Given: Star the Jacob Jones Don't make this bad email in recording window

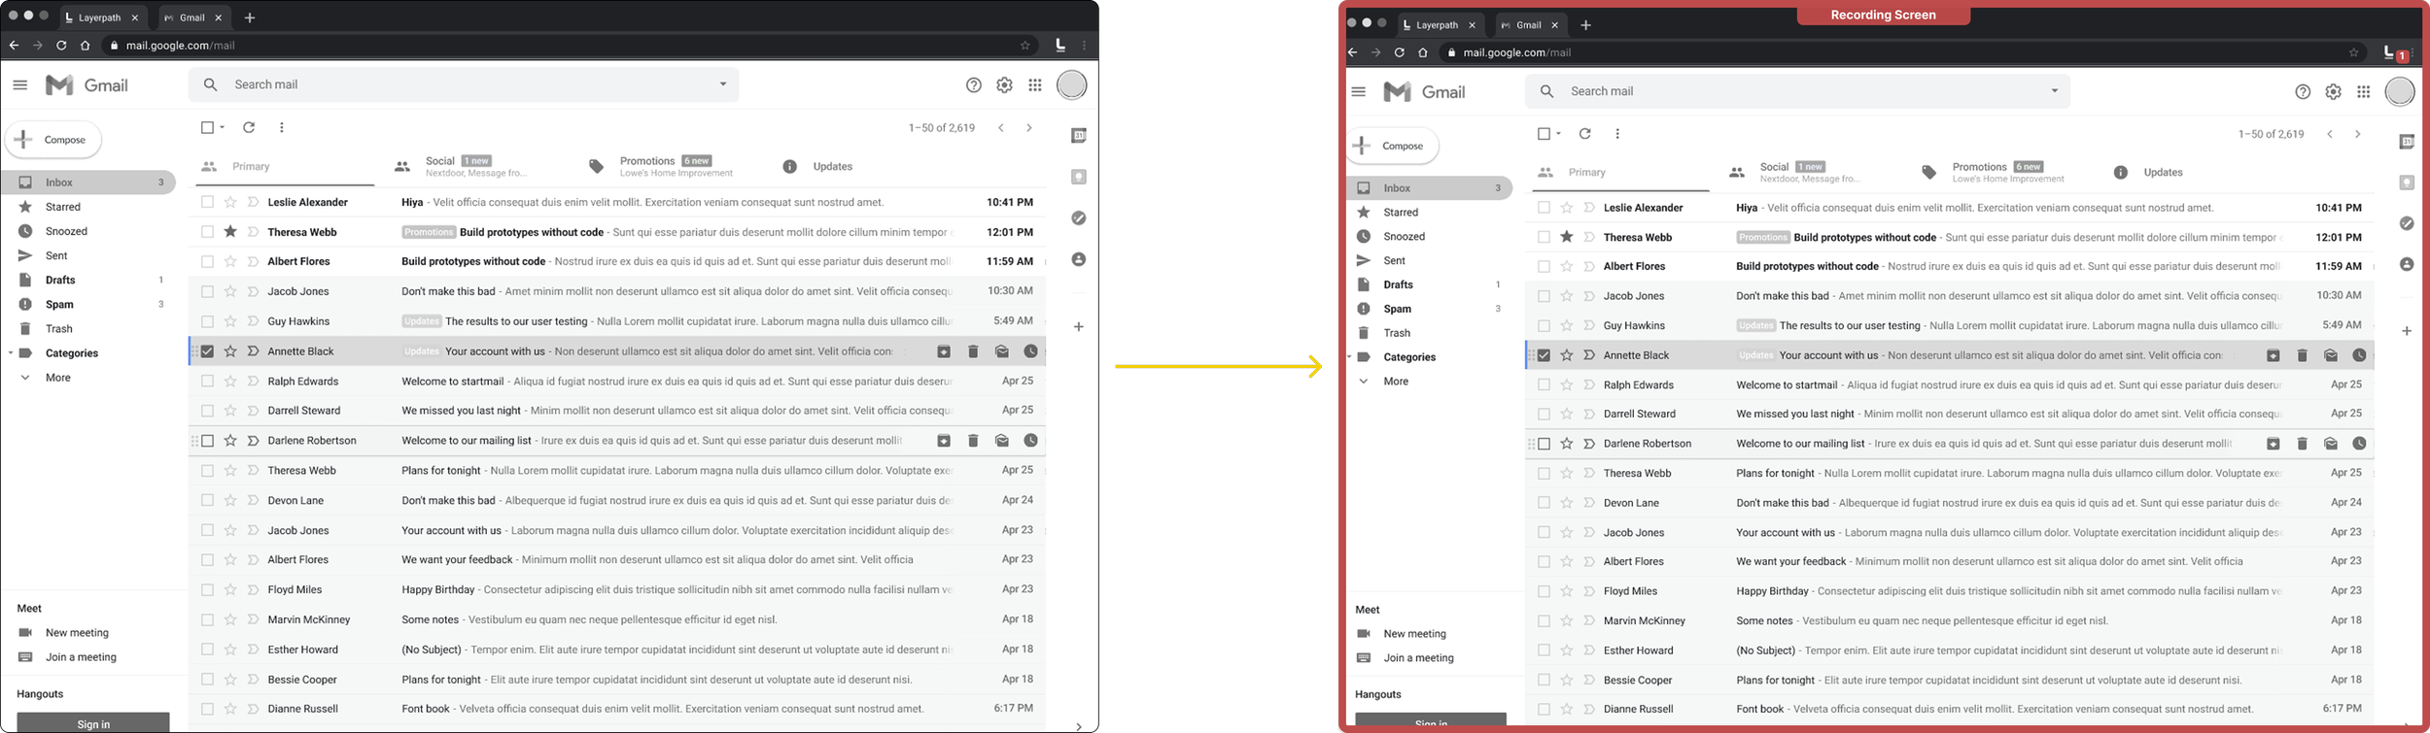Looking at the screenshot, I should 1567,296.
